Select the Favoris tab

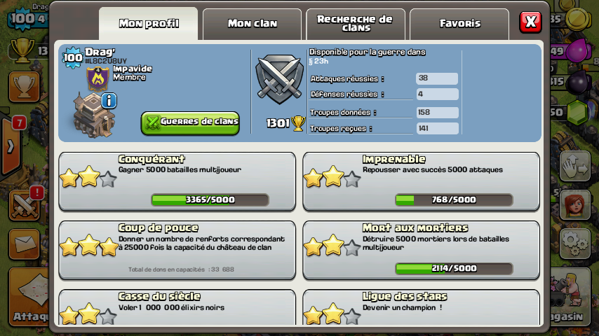(459, 24)
